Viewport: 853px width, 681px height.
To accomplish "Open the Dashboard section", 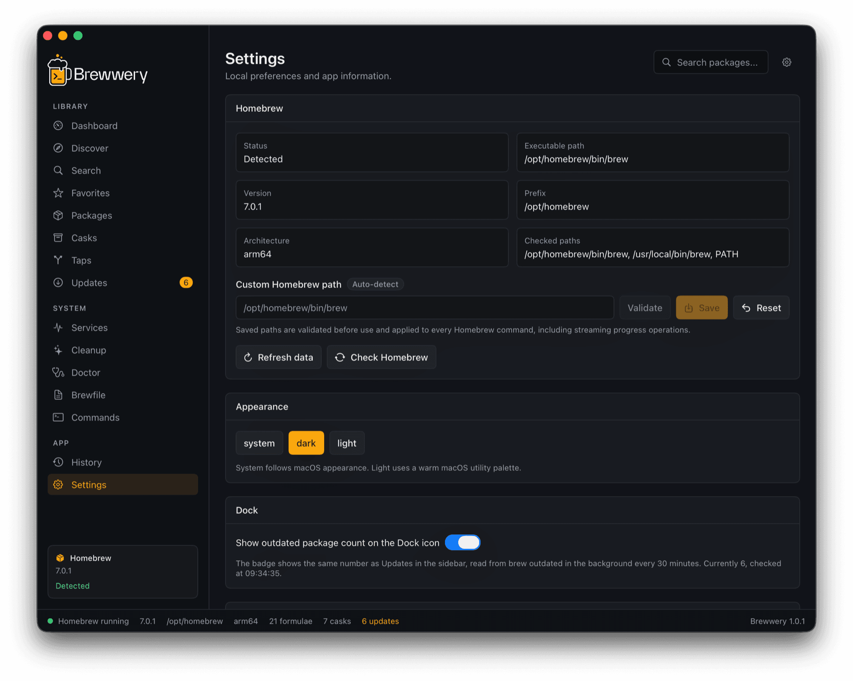I will 123,126.
